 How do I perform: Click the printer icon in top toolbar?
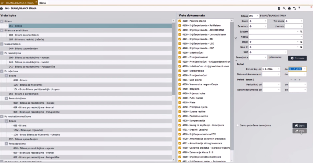[289, 8]
